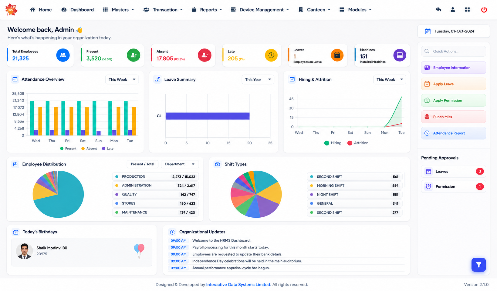The image size is (497, 291).
Task: Open Leave Summary This Year dropdown
Action: click(x=258, y=79)
